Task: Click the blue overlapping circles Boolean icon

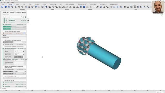Action: coord(46,7)
